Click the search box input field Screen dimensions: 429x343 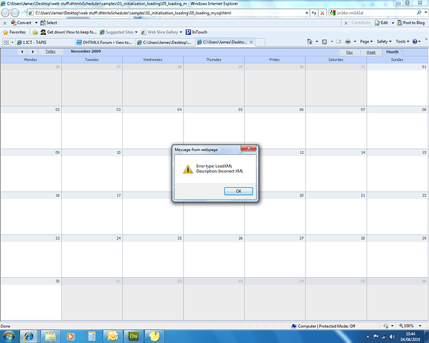375,13
